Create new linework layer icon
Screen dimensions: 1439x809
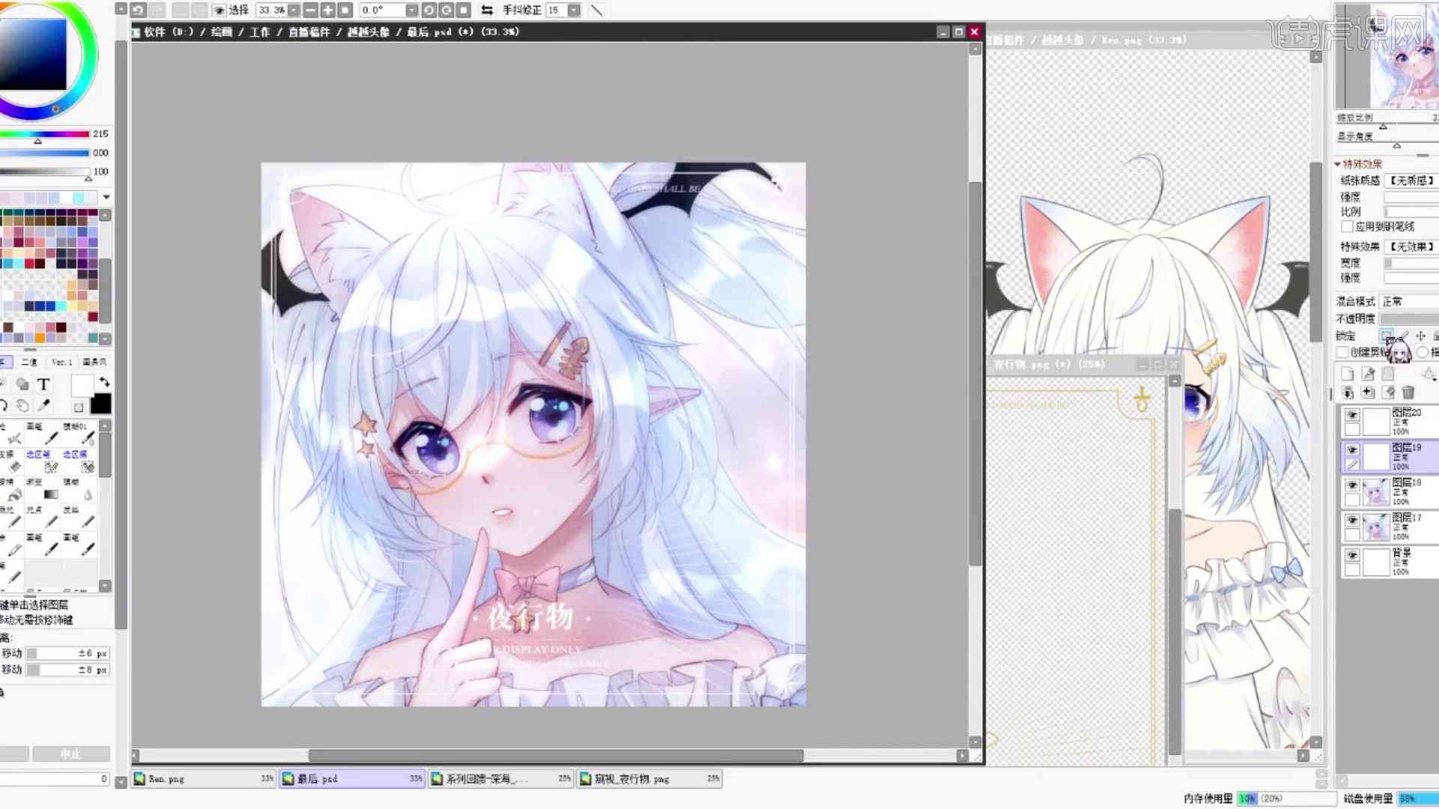(1368, 374)
